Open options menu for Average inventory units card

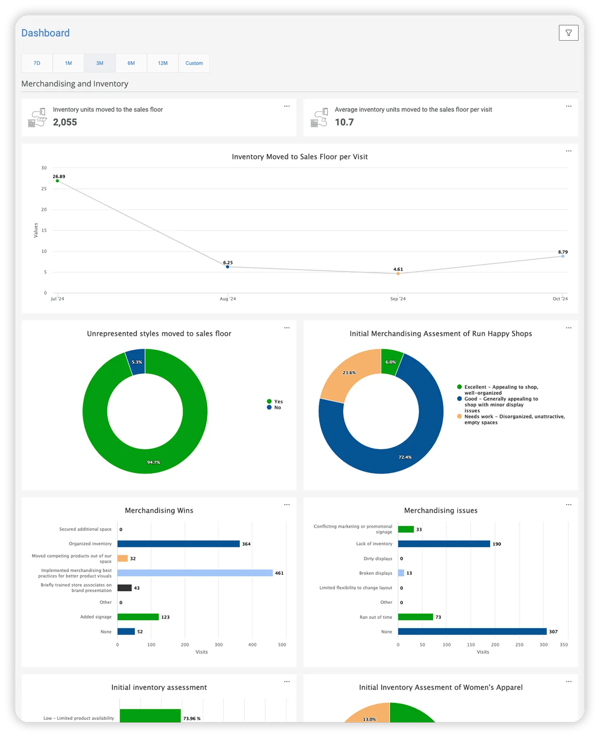coord(568,106)
